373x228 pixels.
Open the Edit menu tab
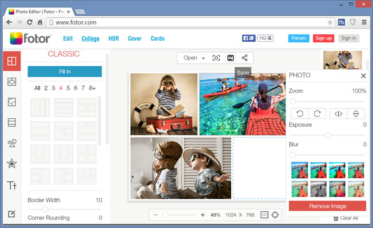point(68,38)
